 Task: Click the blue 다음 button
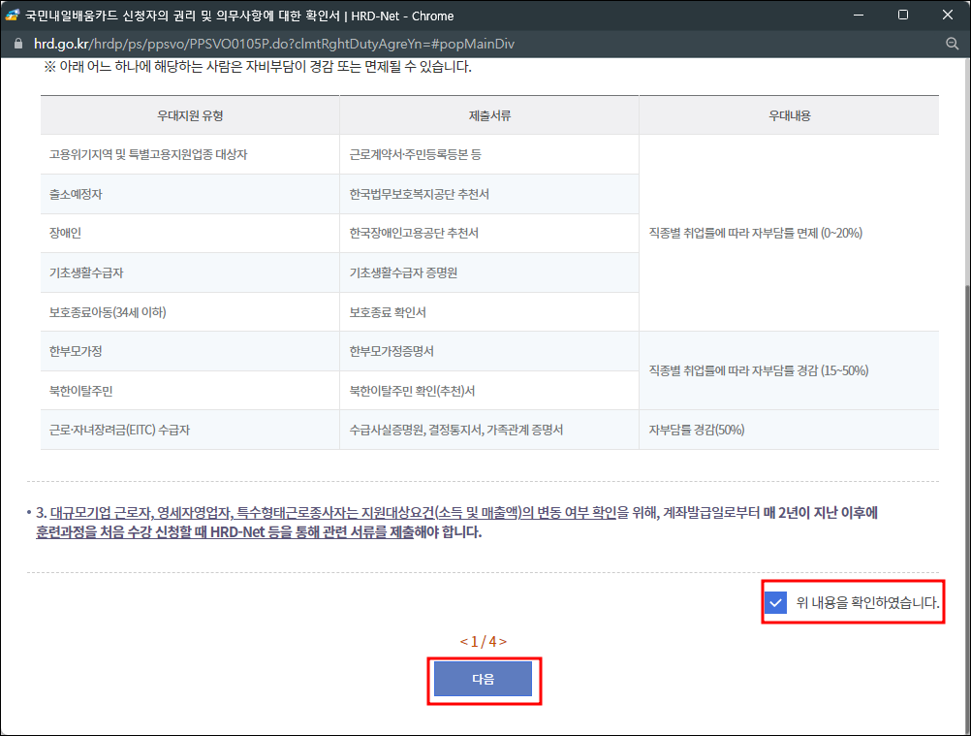coord(484,680)
